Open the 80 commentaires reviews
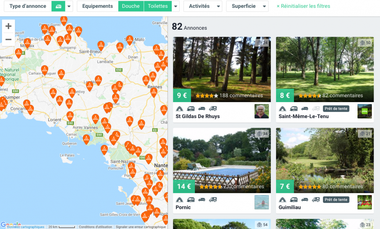The image size is (380, 229). click(x=343, y=187)
